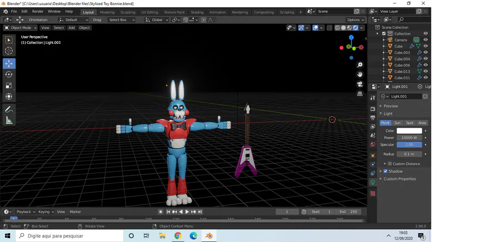The height and width of the screenshot is (242, 500).
Task: Open Object properties tab (orange square)
Action: coord(372,156)
